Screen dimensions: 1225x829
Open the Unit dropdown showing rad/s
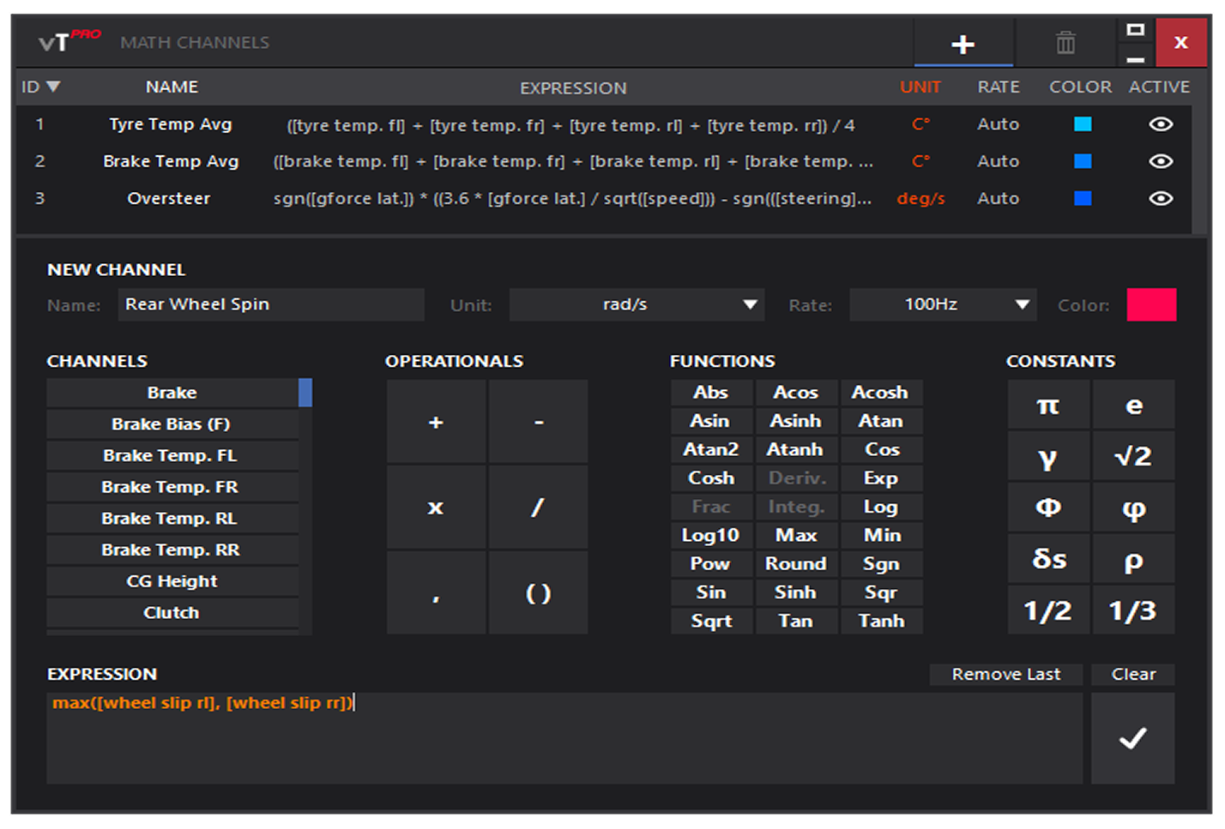point(636,304)
